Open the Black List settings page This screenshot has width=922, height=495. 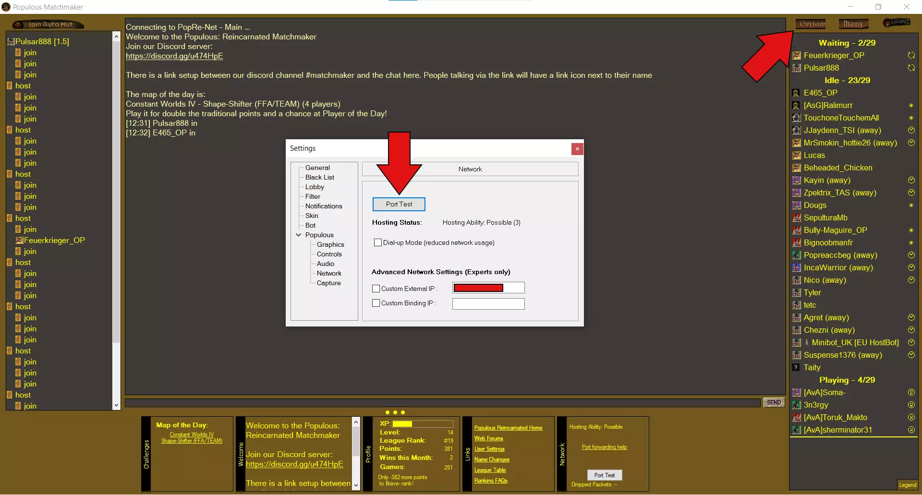click(x=320, y=178)
